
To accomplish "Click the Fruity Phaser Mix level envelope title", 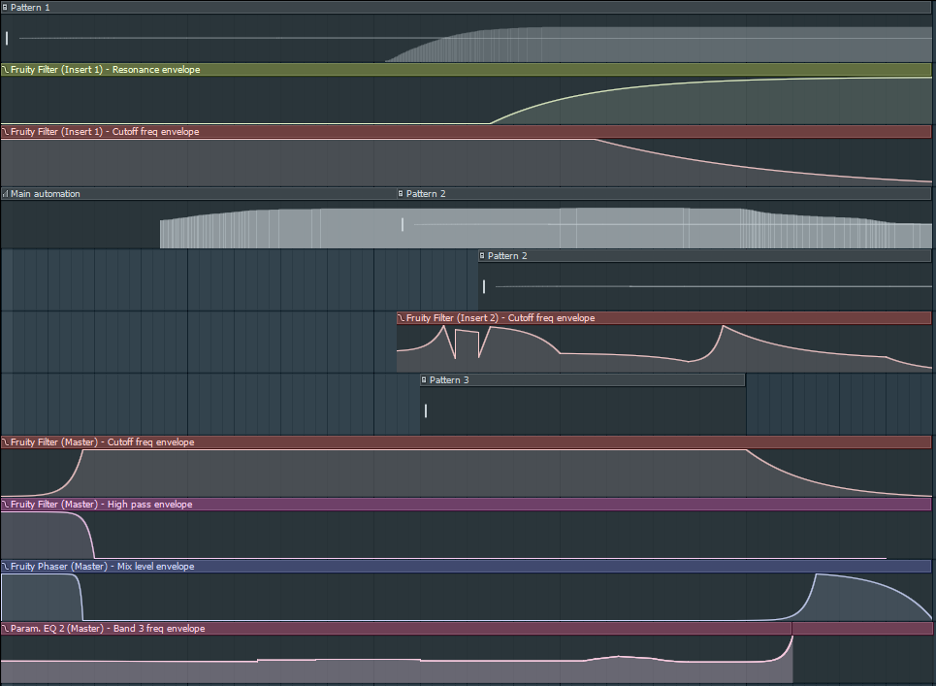I will pyautogui.click(x=102, y=567).
